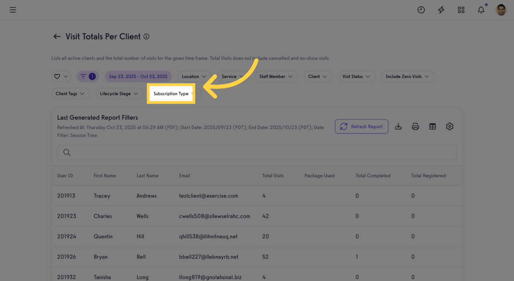Click the info icon next to report title
This screenshot has height=281, width=514.
146,36
